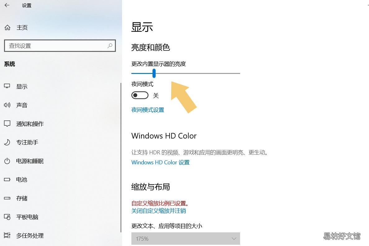Click 关闭自定义缩放并注销 link
Image resolution: width=369 pixels, height=246 pixels.
pos(159,211)
